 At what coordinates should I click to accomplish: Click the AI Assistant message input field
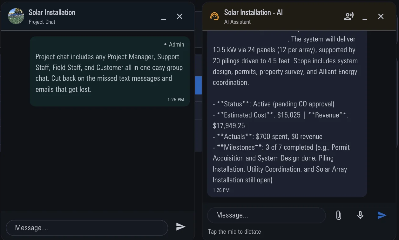267,215
